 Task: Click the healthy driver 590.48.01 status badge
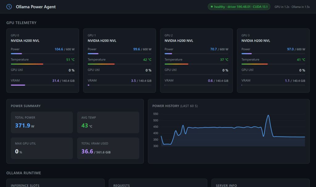pyautogui.click(x=239, y=7)
